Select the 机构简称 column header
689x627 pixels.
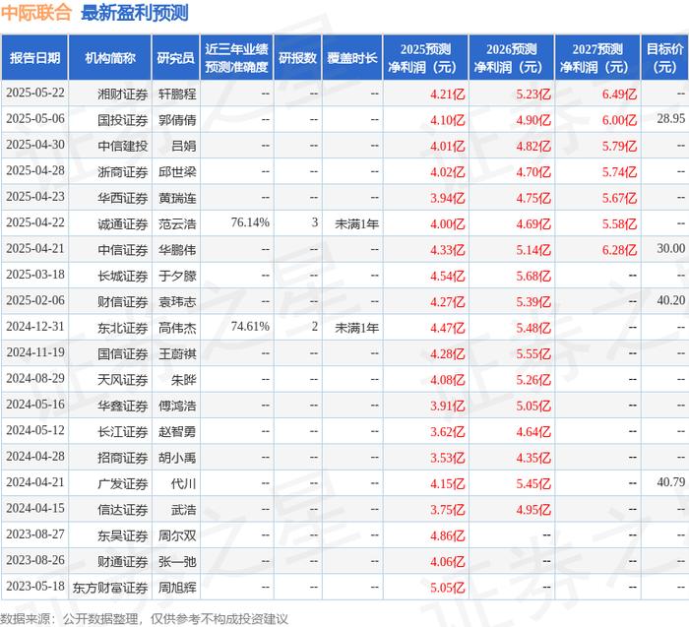click(110, 57)
